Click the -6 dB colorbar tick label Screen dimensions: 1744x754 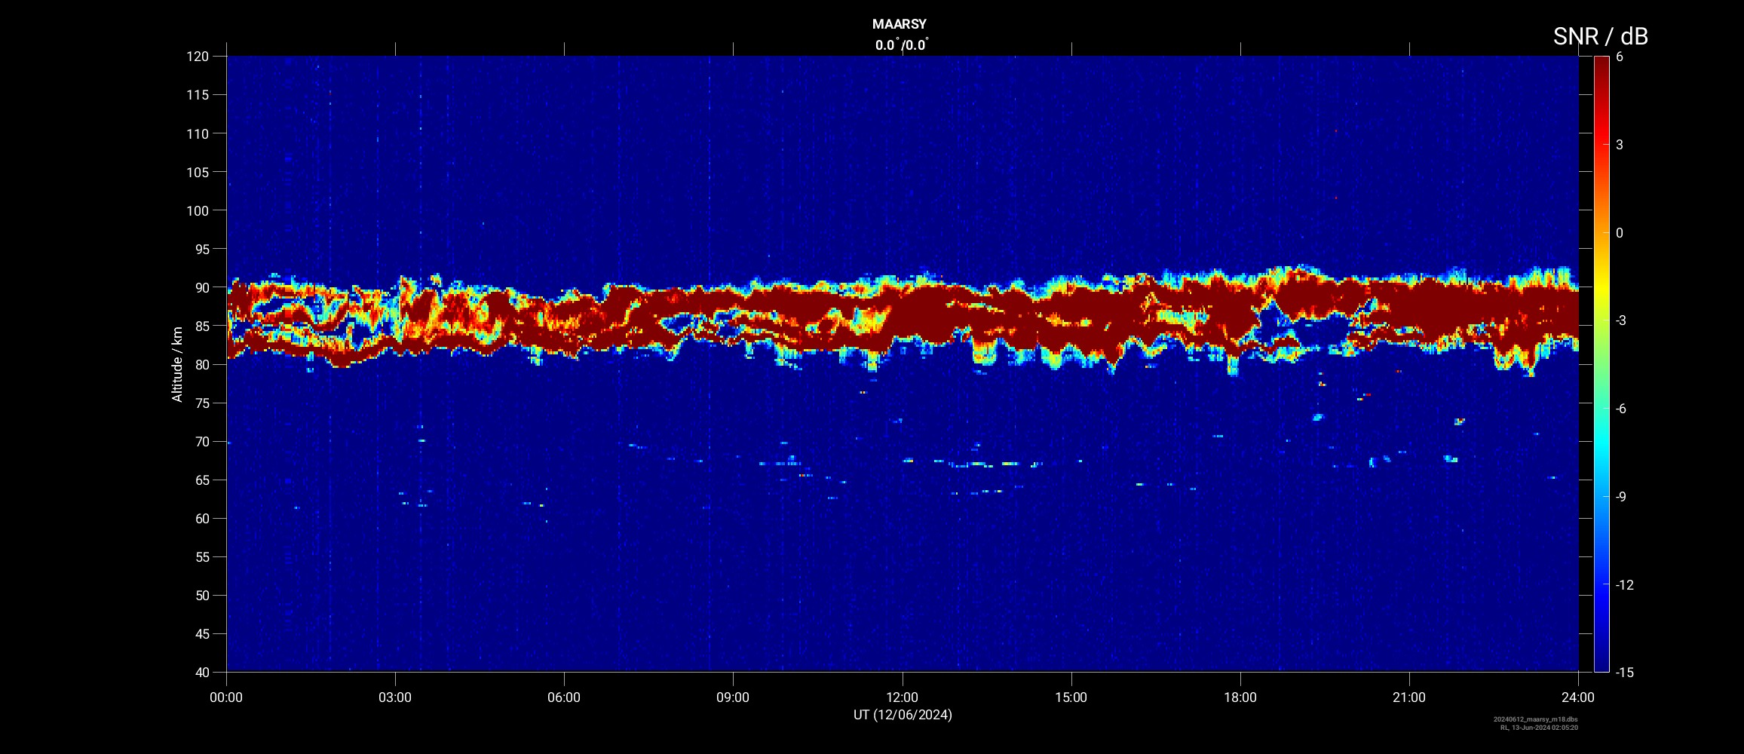(x=1622, y=409)
